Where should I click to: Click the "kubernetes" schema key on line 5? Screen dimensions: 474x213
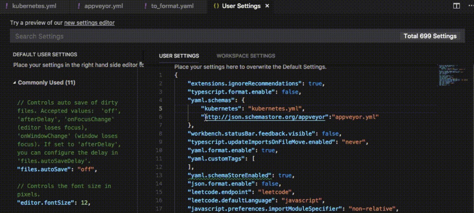coord(221,109)
